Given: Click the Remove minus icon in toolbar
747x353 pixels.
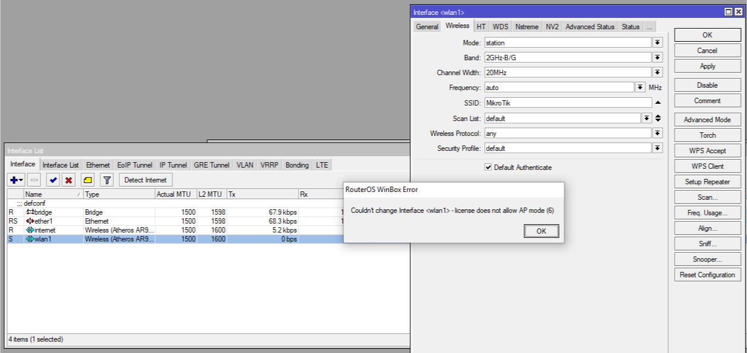Looking at the screenshot, I should [x=35, y=180].
